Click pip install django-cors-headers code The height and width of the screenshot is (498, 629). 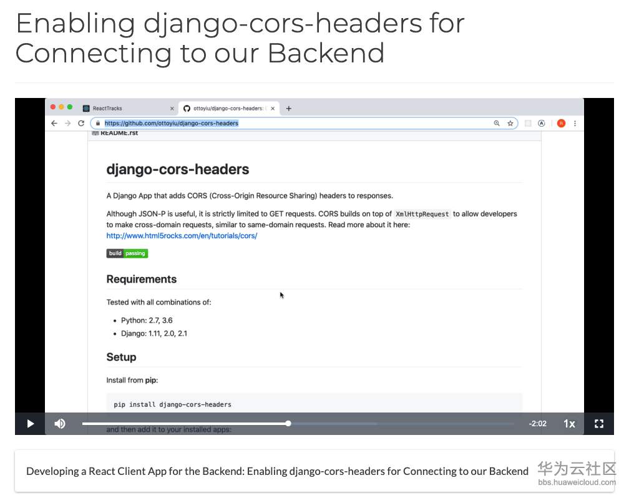pos(172,404)
